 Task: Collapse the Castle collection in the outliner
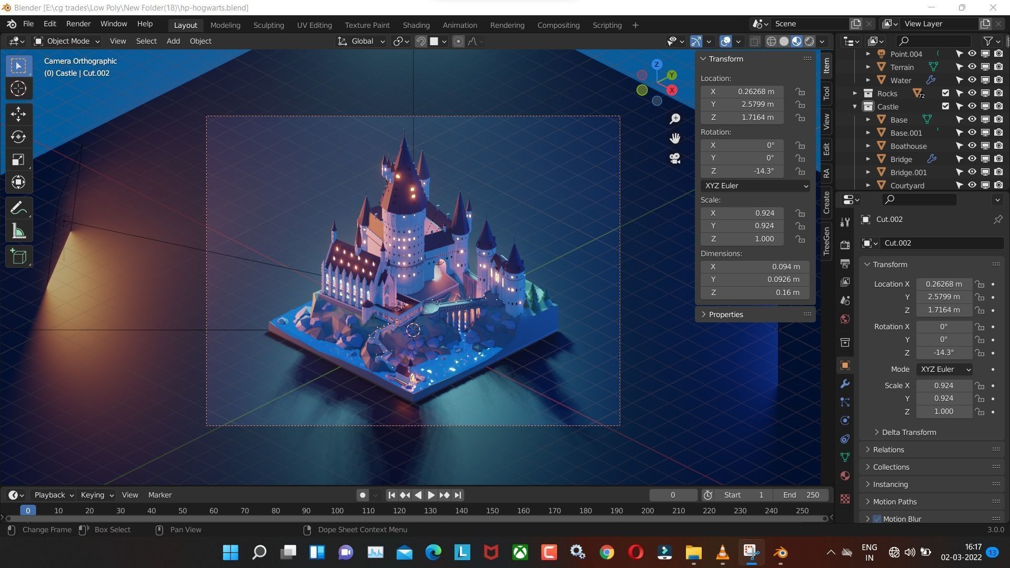[x=855, y=106]
